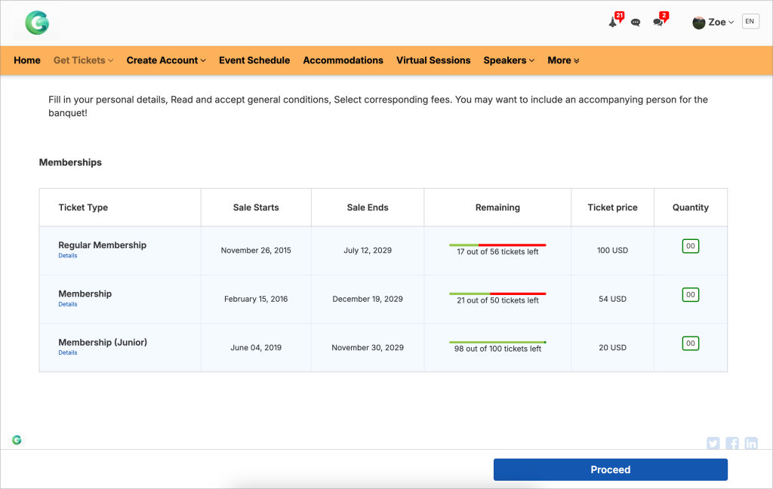Screen dimensions: 773x489
Task: Click the EN language selector
Action: pos(750,21)
